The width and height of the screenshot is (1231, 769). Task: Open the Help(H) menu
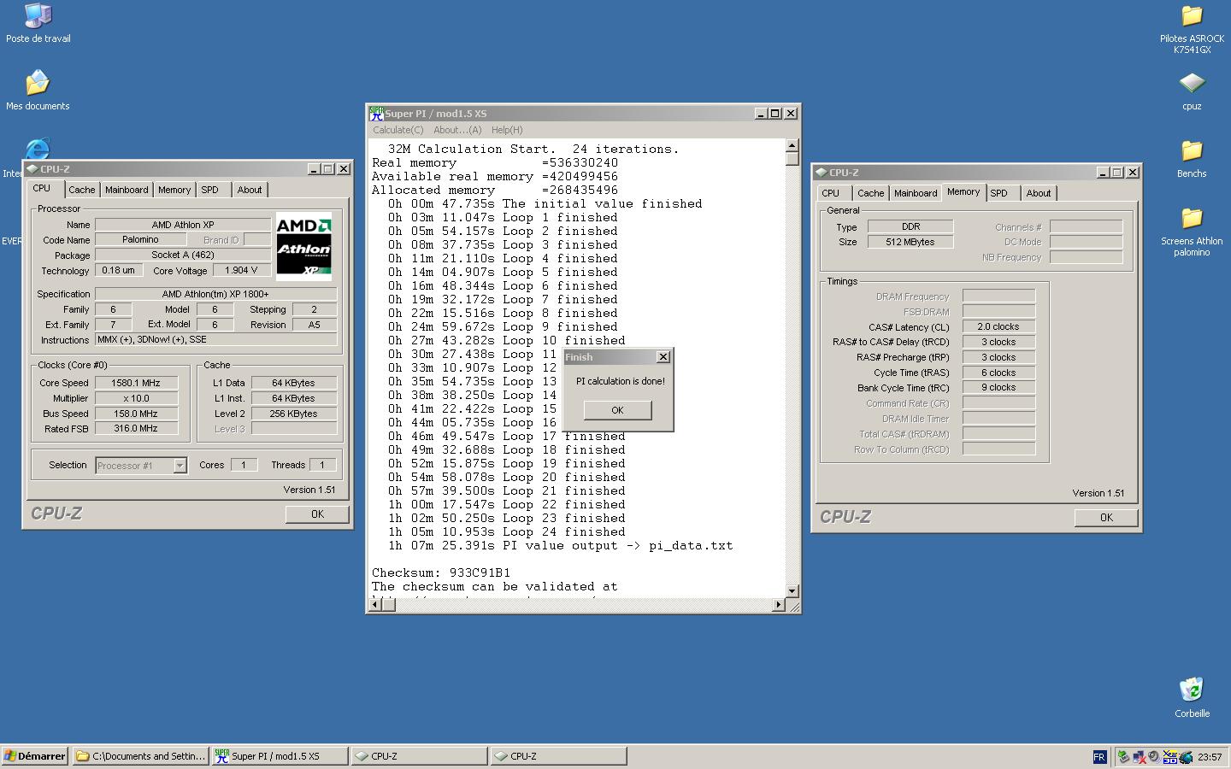pos(507,130)
